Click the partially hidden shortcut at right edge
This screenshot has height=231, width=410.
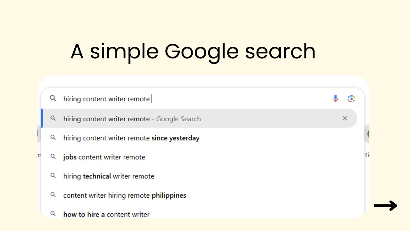[367, 134]
